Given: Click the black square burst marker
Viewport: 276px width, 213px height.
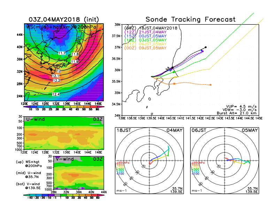Looking at the screenshot, I should point(172,68).
